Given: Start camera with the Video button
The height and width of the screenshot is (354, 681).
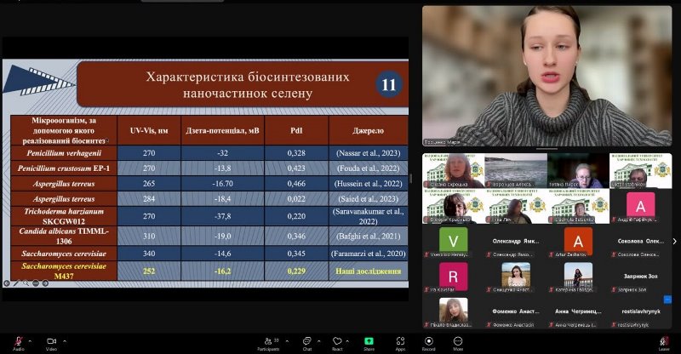Looking at the screenshot, I should tap(52, 343).
